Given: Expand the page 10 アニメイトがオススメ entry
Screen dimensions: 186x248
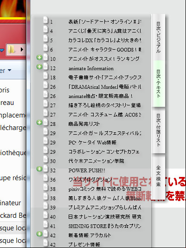Looking at the screenshot, I should pos(39,58).
